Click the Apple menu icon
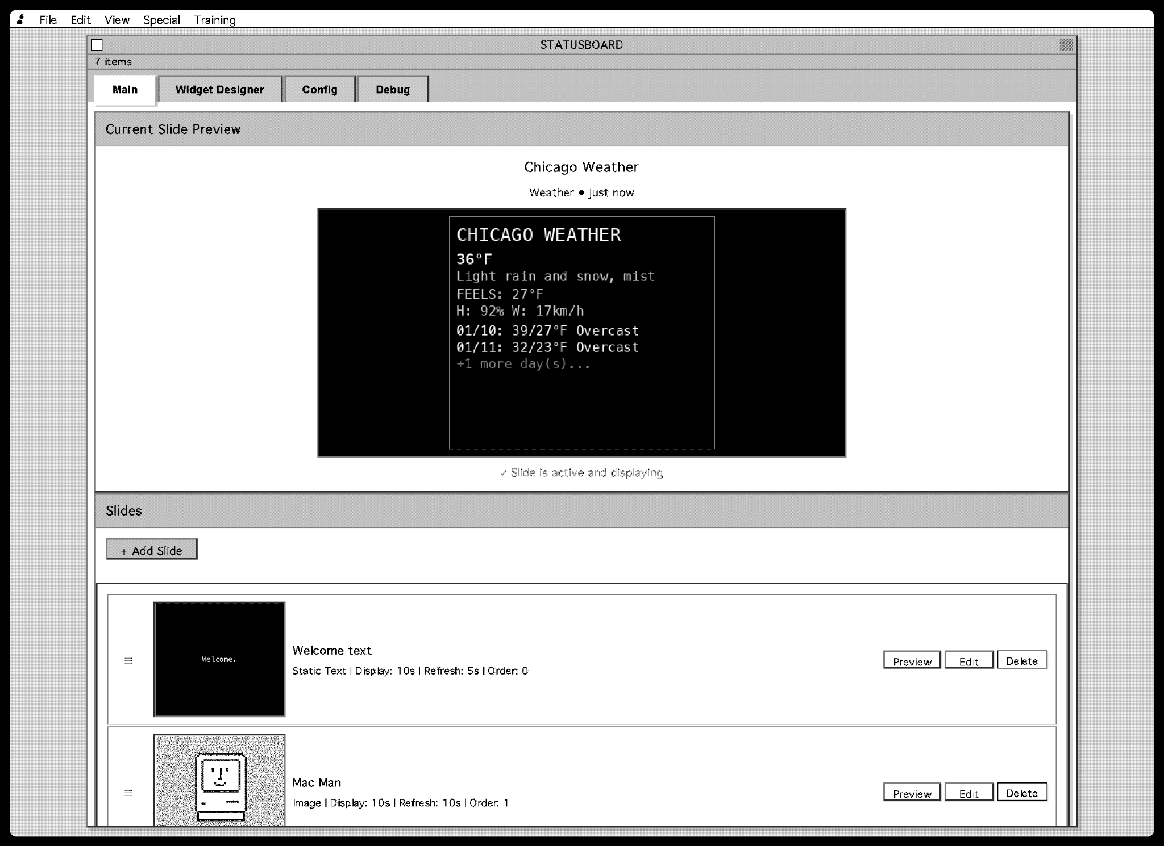This screenshot has width=1164, height=846. (x=20, y=20)
